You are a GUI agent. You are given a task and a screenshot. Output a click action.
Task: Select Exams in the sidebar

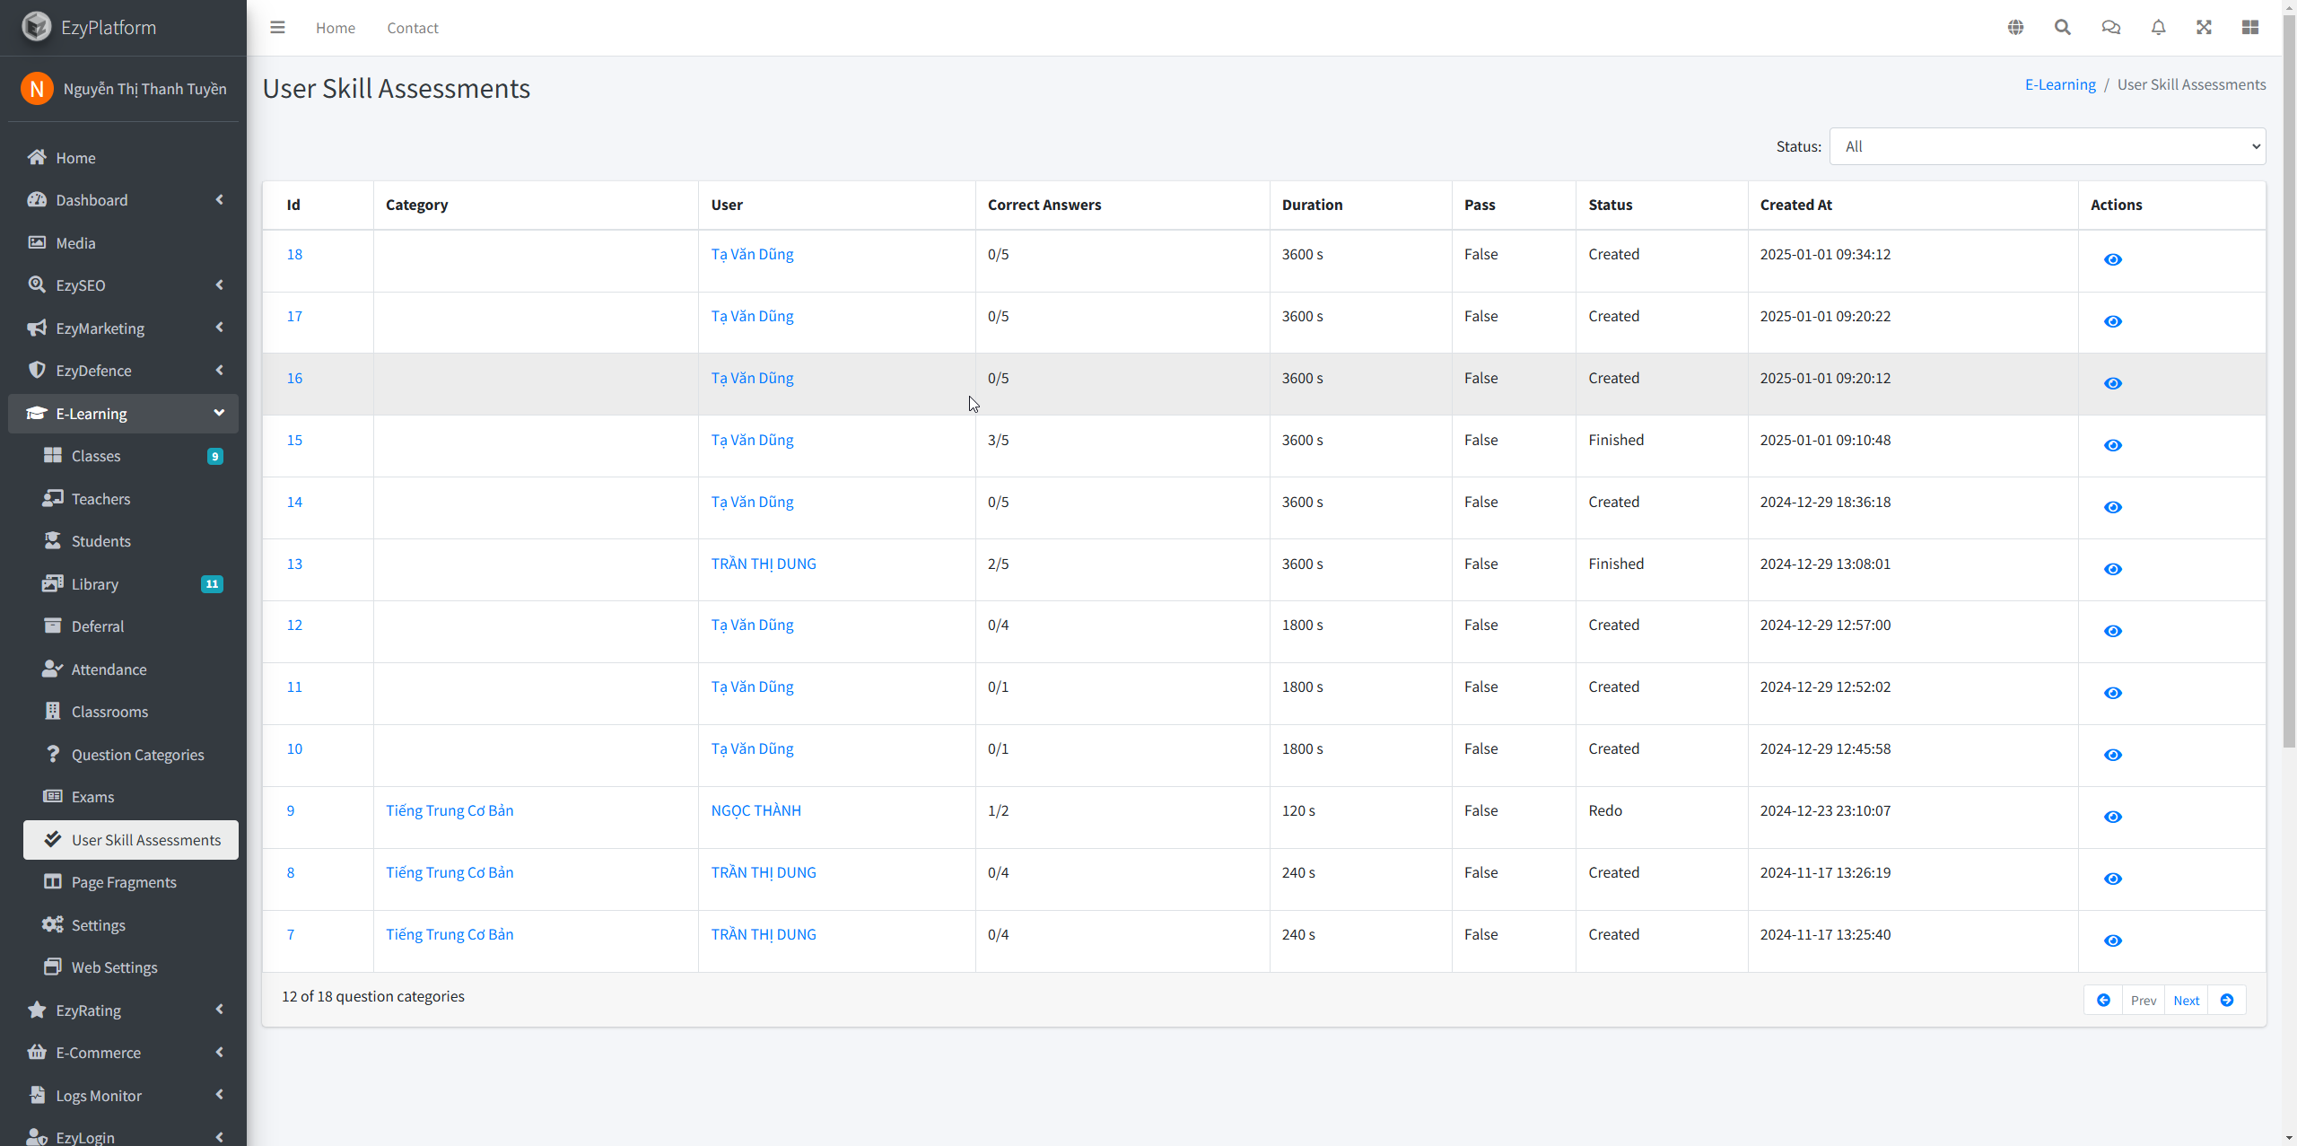click(x=92, y=797)
